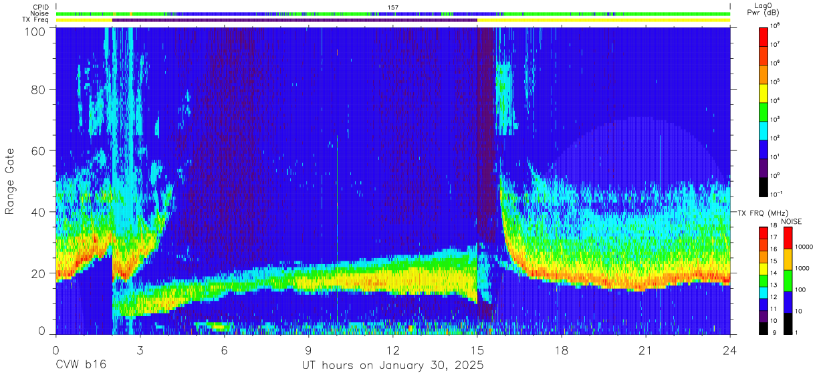Select the CPID value 157
The image size is (821, 379).
coord(392,7)
